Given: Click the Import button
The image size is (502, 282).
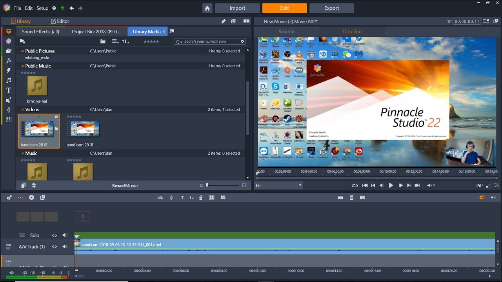Looking at the screenshot, I should (237, 8).
